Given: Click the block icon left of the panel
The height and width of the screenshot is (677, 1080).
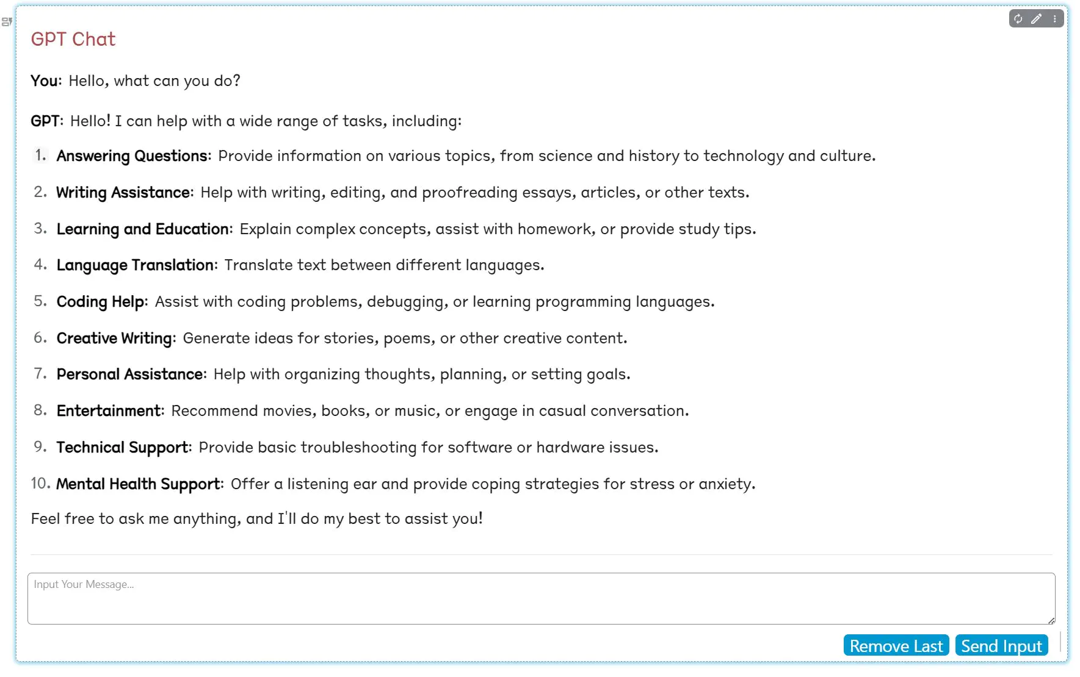Looking at the screenshot, I should click(x=7, y=22).
